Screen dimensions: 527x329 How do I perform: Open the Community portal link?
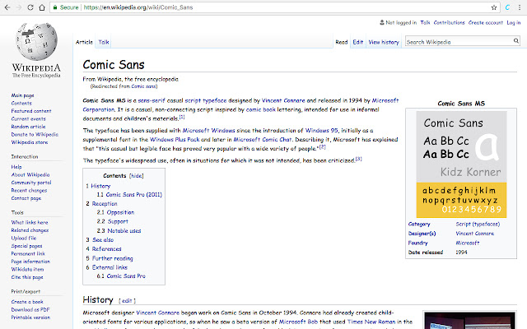[31, 183]
